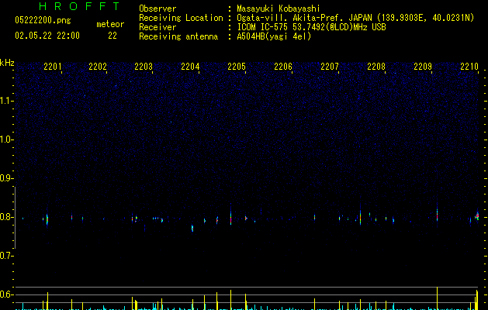Image resolution: width=488 pixels, height=310 pixels.
Task: Click the 1.0 kHz axis label
Action: click(6, 139)
